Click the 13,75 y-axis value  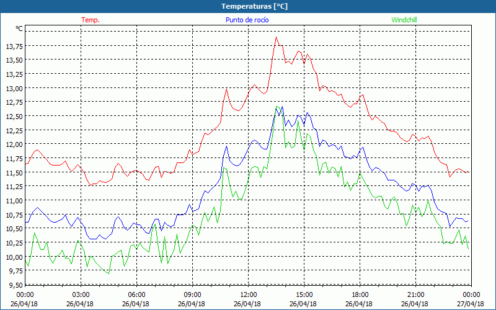tap(14, 46)
